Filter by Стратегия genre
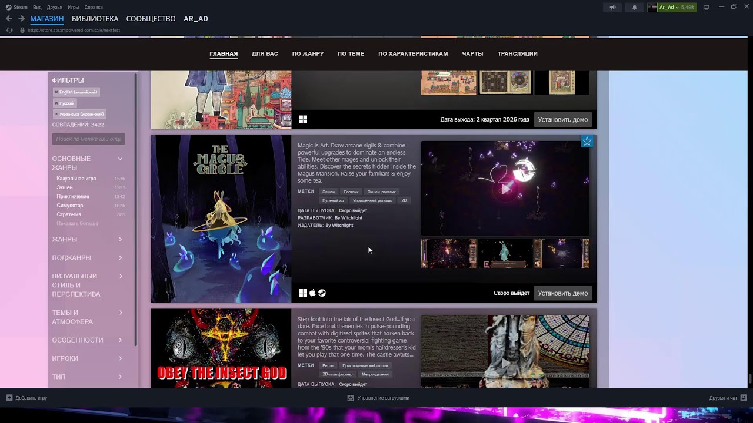 [x=69, y=215]
